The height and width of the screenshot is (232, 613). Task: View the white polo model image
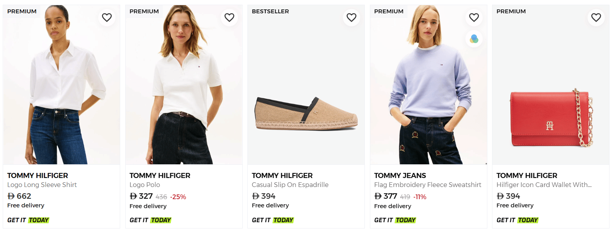pyautogui.click(x=184, y=90)
